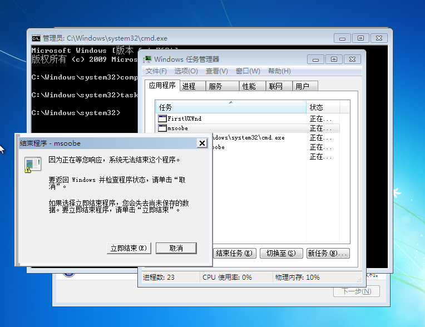Image resolution: width=425 pixels, height=327 pixels.
Task: Sort by the 任务 column header
Action: point(231,107)
